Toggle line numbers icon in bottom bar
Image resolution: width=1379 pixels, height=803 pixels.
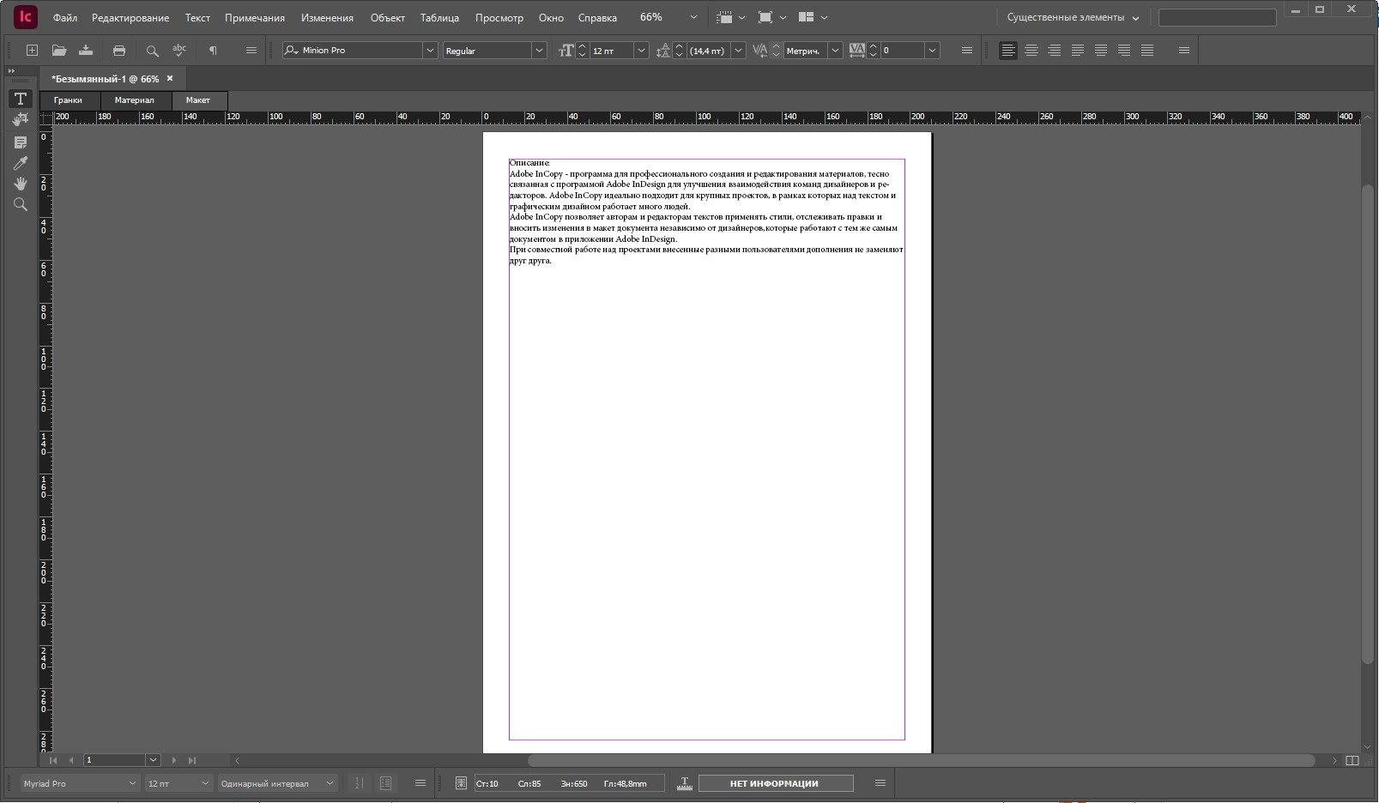coord(359,783)
